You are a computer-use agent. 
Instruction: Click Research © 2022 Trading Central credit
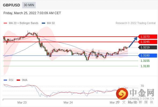point(136,23)
